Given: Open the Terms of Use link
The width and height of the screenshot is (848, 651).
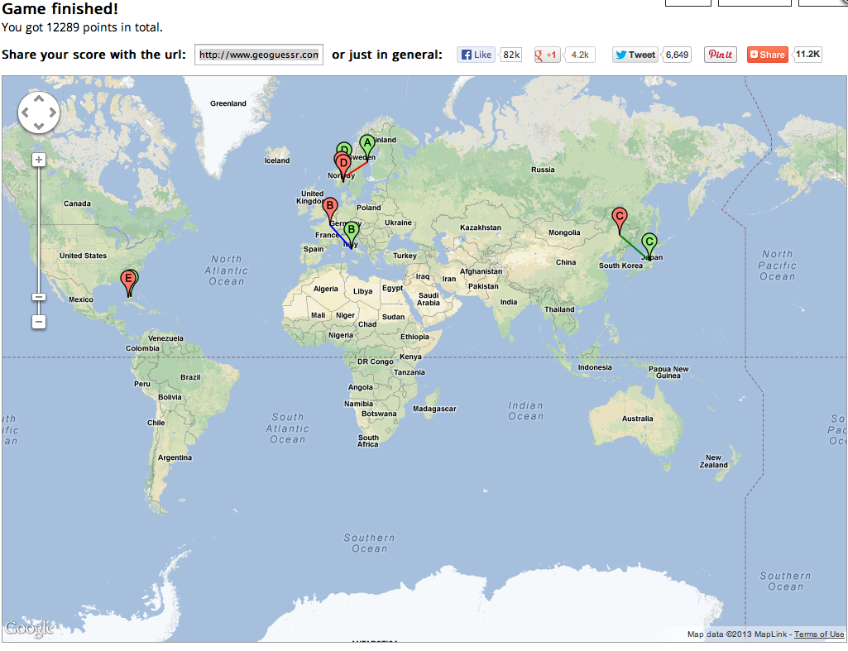Looking at the screenshot, I should (x=819, y=634).
